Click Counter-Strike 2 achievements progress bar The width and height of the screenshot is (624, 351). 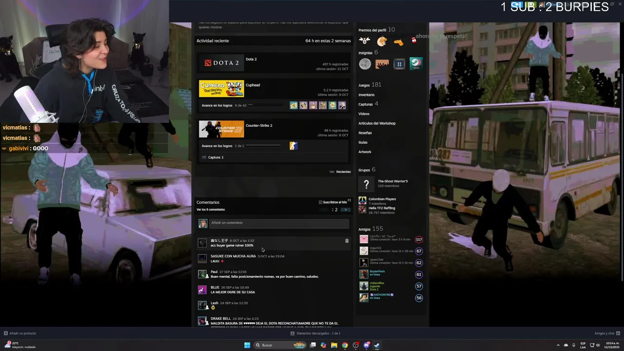(263, 146)
